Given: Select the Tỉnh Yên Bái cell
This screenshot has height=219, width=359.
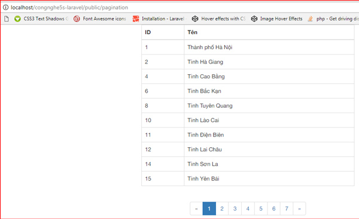Looking at the screenshot, I should 269,179.
